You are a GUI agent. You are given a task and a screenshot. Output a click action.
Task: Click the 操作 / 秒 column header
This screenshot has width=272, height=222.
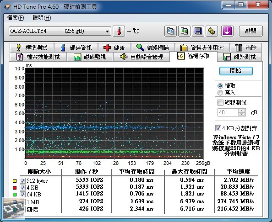tap(87, 171)
